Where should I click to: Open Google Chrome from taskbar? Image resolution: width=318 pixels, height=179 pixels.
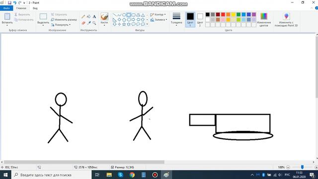[x=132, y=175]
